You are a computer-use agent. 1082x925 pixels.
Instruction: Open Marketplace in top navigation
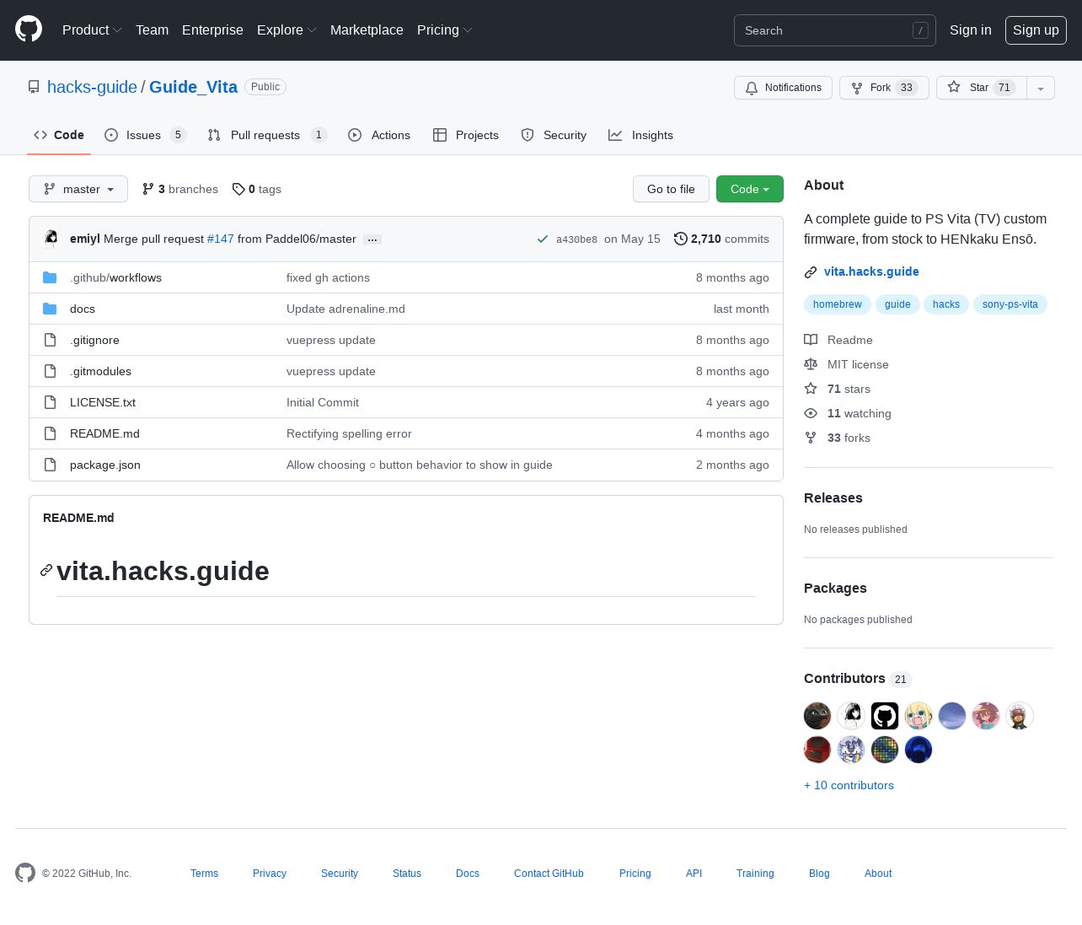pos(367,30)
